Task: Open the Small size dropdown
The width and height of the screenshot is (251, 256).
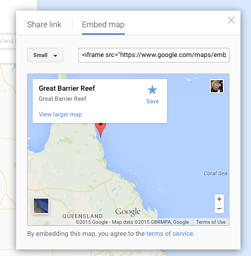Action: click(45, 55)
